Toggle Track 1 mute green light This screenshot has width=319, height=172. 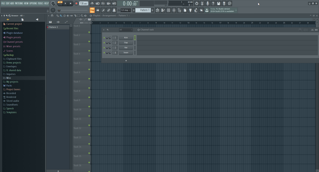(x=89, y=32)
